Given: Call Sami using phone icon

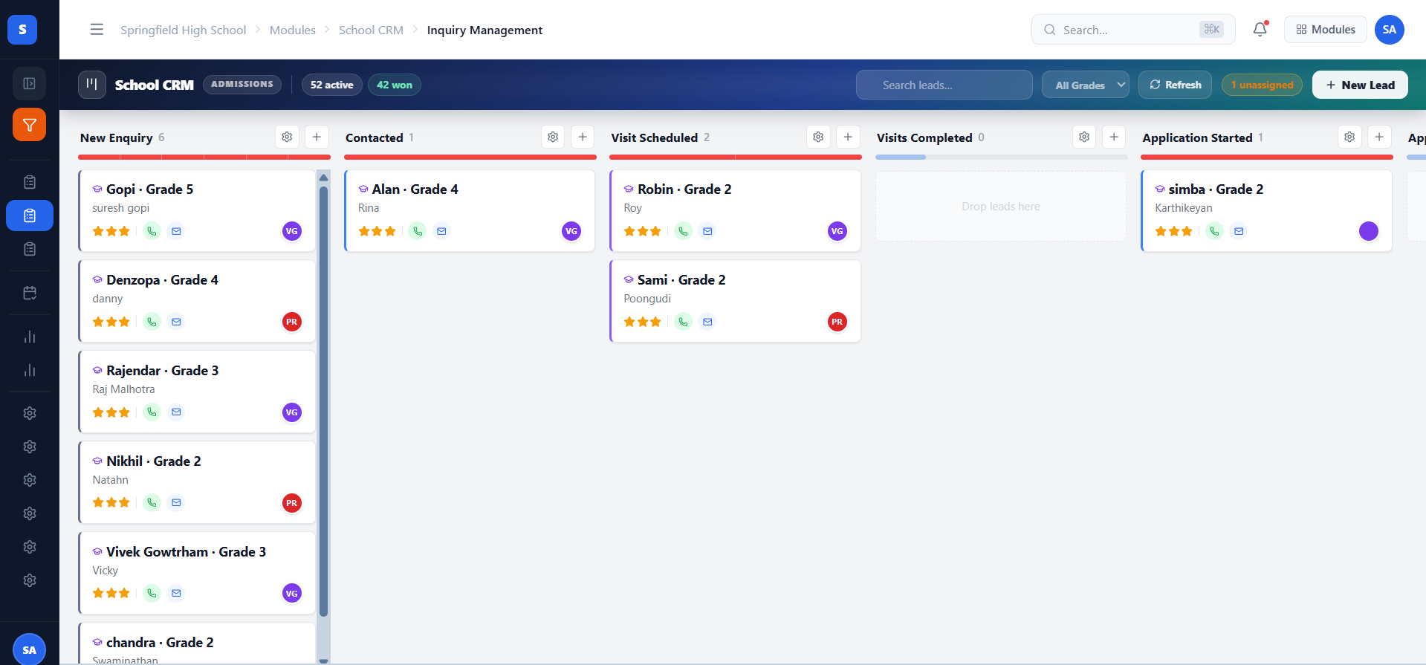Looking at the screenshot, I should tap(683, 322).
